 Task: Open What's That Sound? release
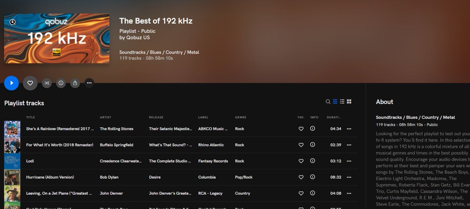(170, 145)
